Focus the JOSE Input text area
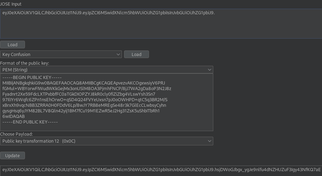 click(x=160, y=28)
